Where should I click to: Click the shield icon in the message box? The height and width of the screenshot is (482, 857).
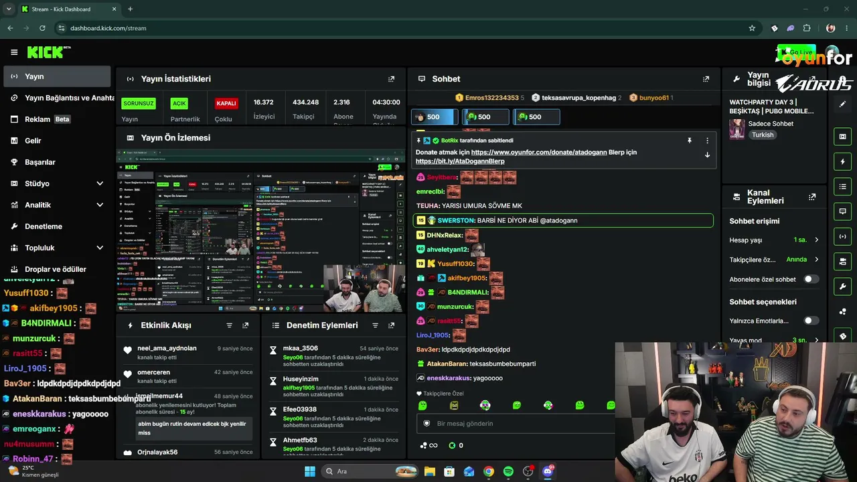click(426, 424)
